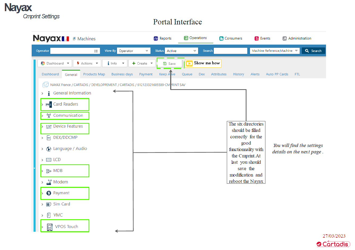Click the left side panel collapse handle
The width and height of the screenshot is (355, 250).
[x=34, y=168]
